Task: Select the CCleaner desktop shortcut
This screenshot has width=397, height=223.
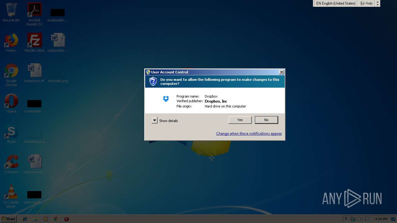Action: click(11, 164)
